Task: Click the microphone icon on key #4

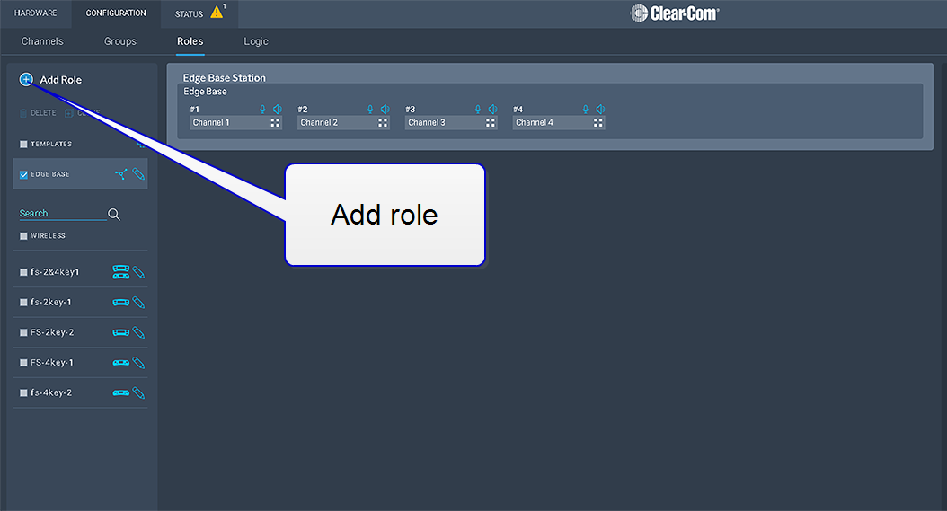Action: pyautogui.click(x=586, y=110)
